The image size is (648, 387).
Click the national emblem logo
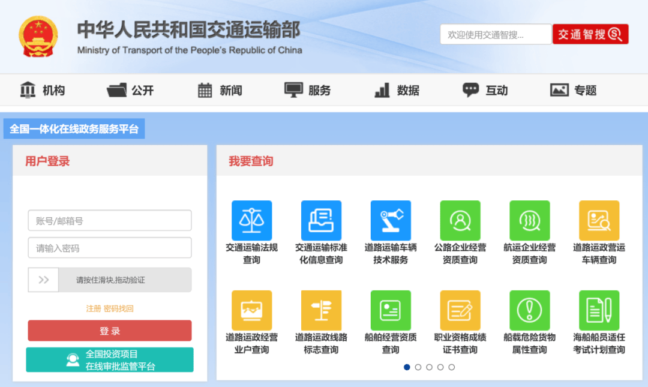[x=38, y=37]
